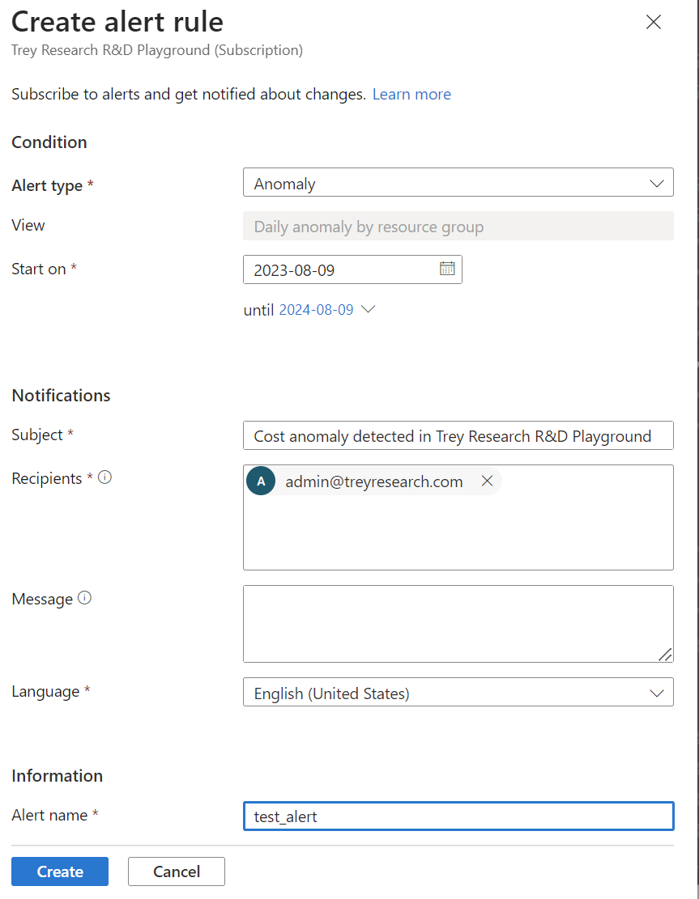Remove admin@treyresearch.com recipient with X icon

point(487,481)
